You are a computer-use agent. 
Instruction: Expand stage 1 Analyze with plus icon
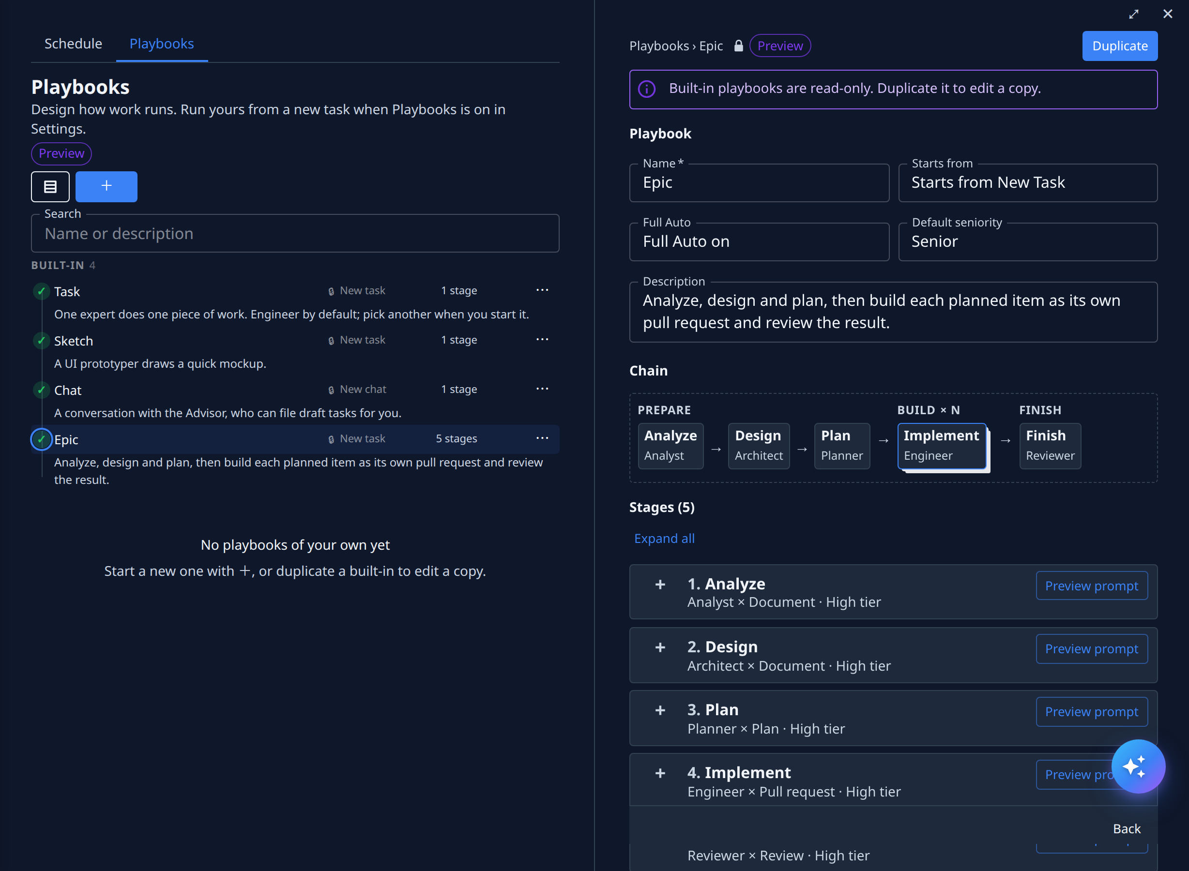tap(660, 584)
